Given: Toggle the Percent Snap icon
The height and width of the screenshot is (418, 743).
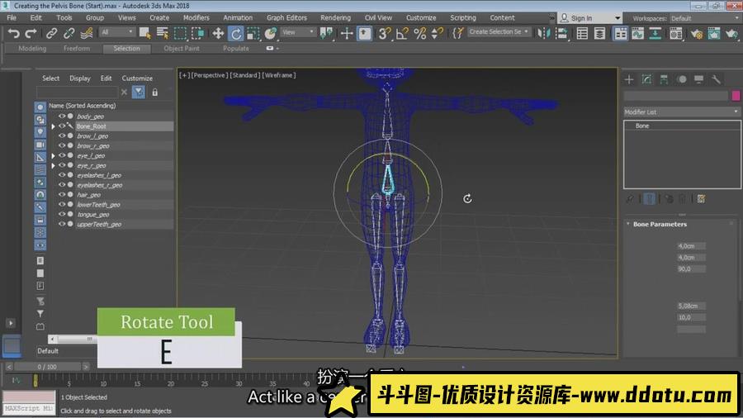Looking at the screenshot, I should pyautogui.click(x=420, y=33).
